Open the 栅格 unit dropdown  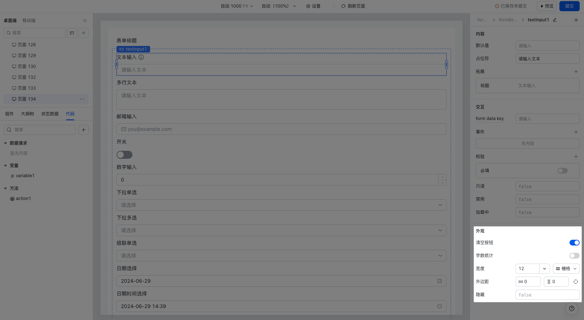tap(566, 269)
